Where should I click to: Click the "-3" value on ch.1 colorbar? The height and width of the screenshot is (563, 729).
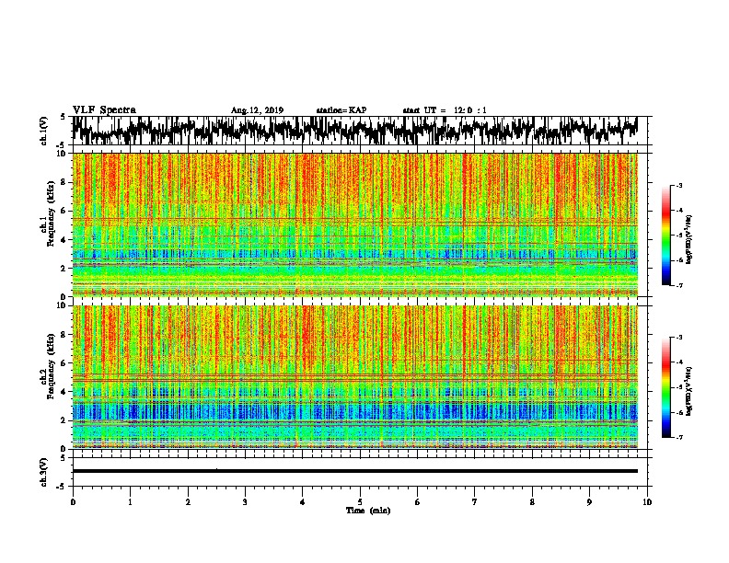tap(678, 186)
